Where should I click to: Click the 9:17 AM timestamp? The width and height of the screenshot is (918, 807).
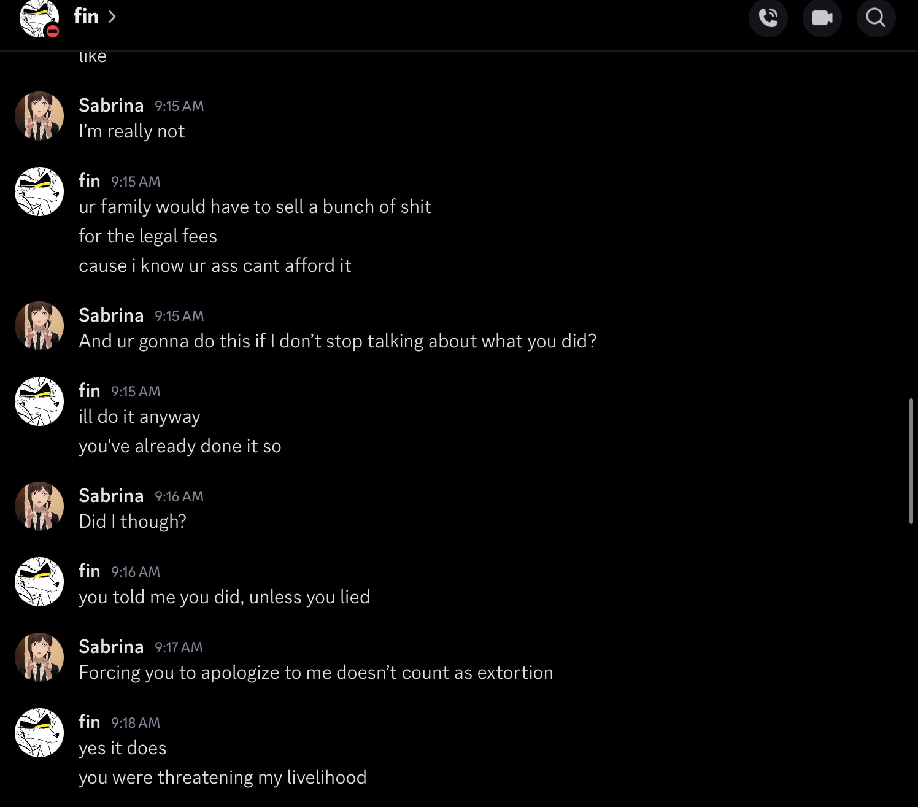coord(179,647)
